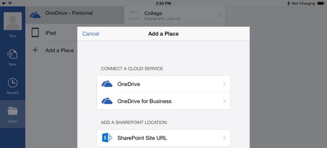Show Recent files clock icon
Viewport: 327px width, 148px height.
[13, 83]
